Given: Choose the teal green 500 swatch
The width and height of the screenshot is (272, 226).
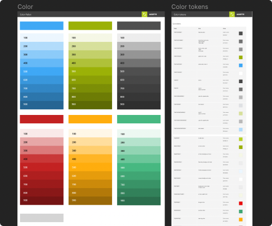Looking at the screenshot, I should 139,167.
